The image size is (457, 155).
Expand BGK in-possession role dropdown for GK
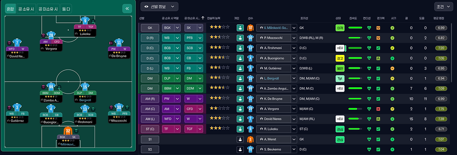(177, 27)
